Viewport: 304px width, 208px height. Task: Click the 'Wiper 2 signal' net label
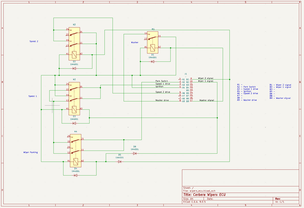pos(206,78)
